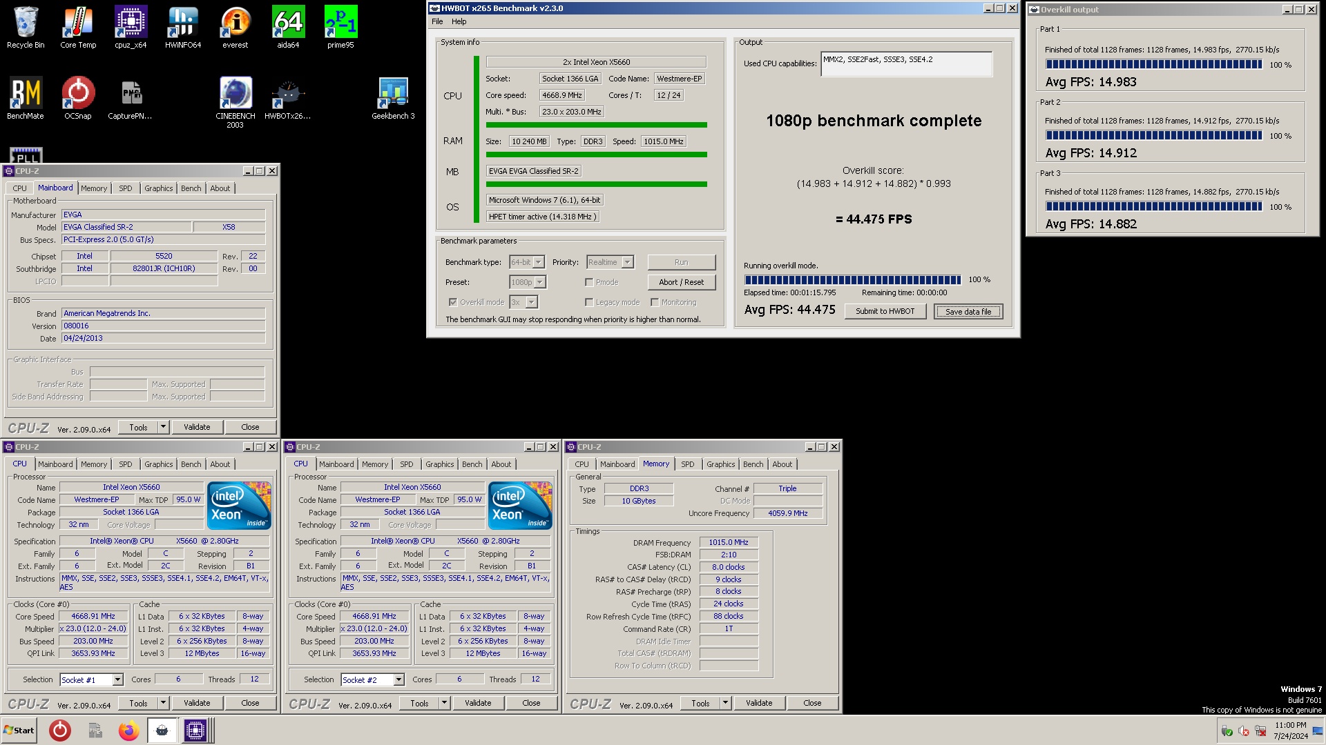Click Close in the Memory CPU-Z window
The height and width of the screenshot is (745, 1326).
click(x=812, y=704)
